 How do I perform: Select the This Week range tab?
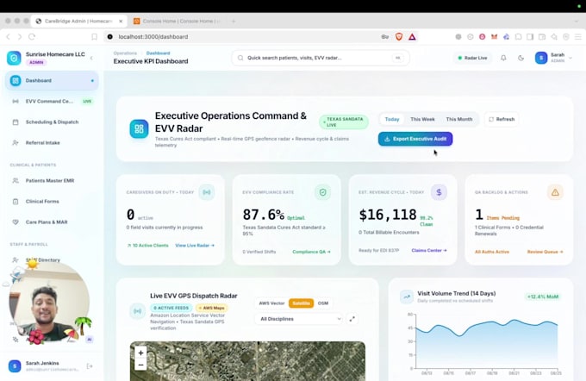click(422, 119)
